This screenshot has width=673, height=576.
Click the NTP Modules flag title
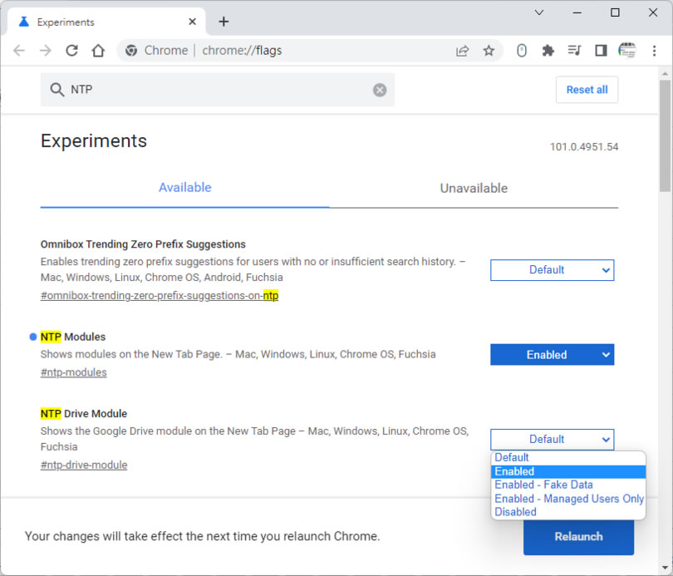(x=73, y=337)
